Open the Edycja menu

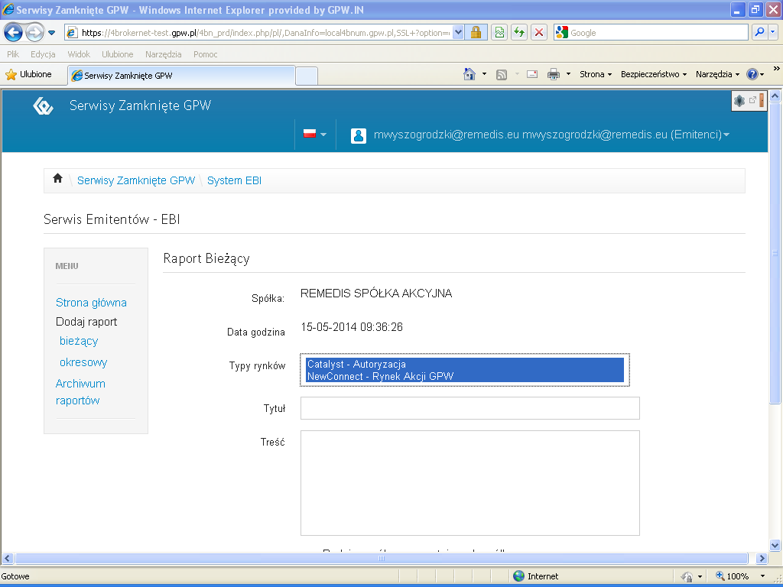click(x=43, y=54)
